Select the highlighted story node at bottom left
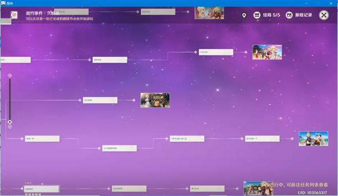Viewport: 338px width, 196px height. [x=41, y=189]
